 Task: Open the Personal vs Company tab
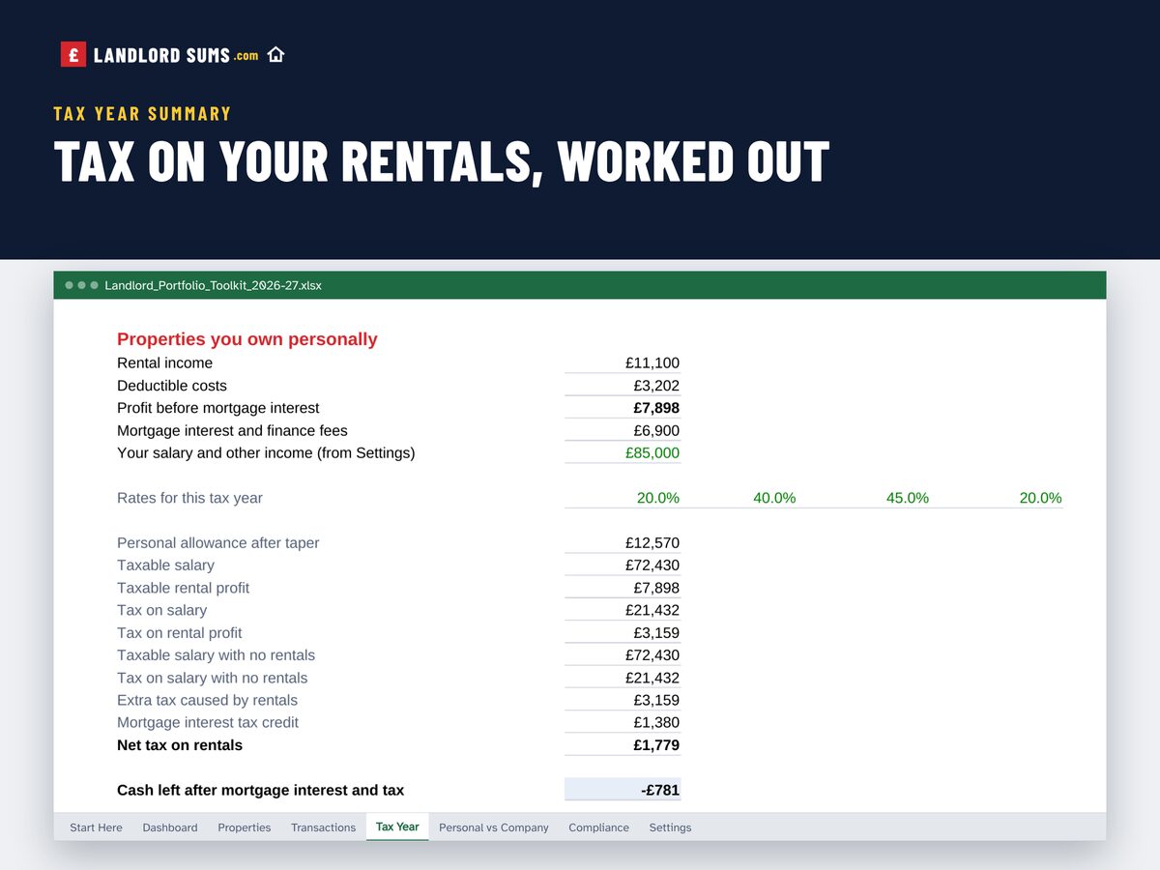pyautogui.click(x=494, y=827)
